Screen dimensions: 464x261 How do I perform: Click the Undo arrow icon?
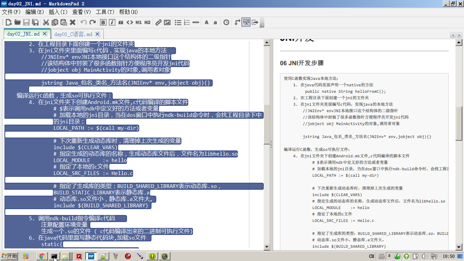(84, 22)
